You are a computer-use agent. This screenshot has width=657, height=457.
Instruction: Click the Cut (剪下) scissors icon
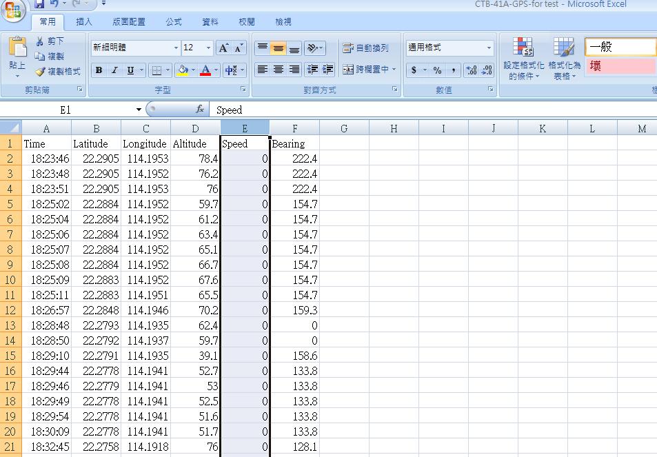point(41,41)
